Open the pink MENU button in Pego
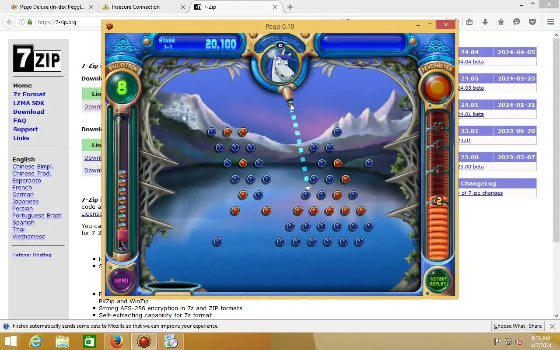This screenshot has width=560, height=350. click(121, 280)
